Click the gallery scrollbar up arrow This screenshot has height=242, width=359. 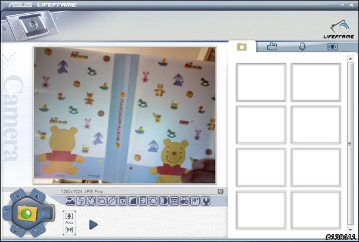coord(350,59)
